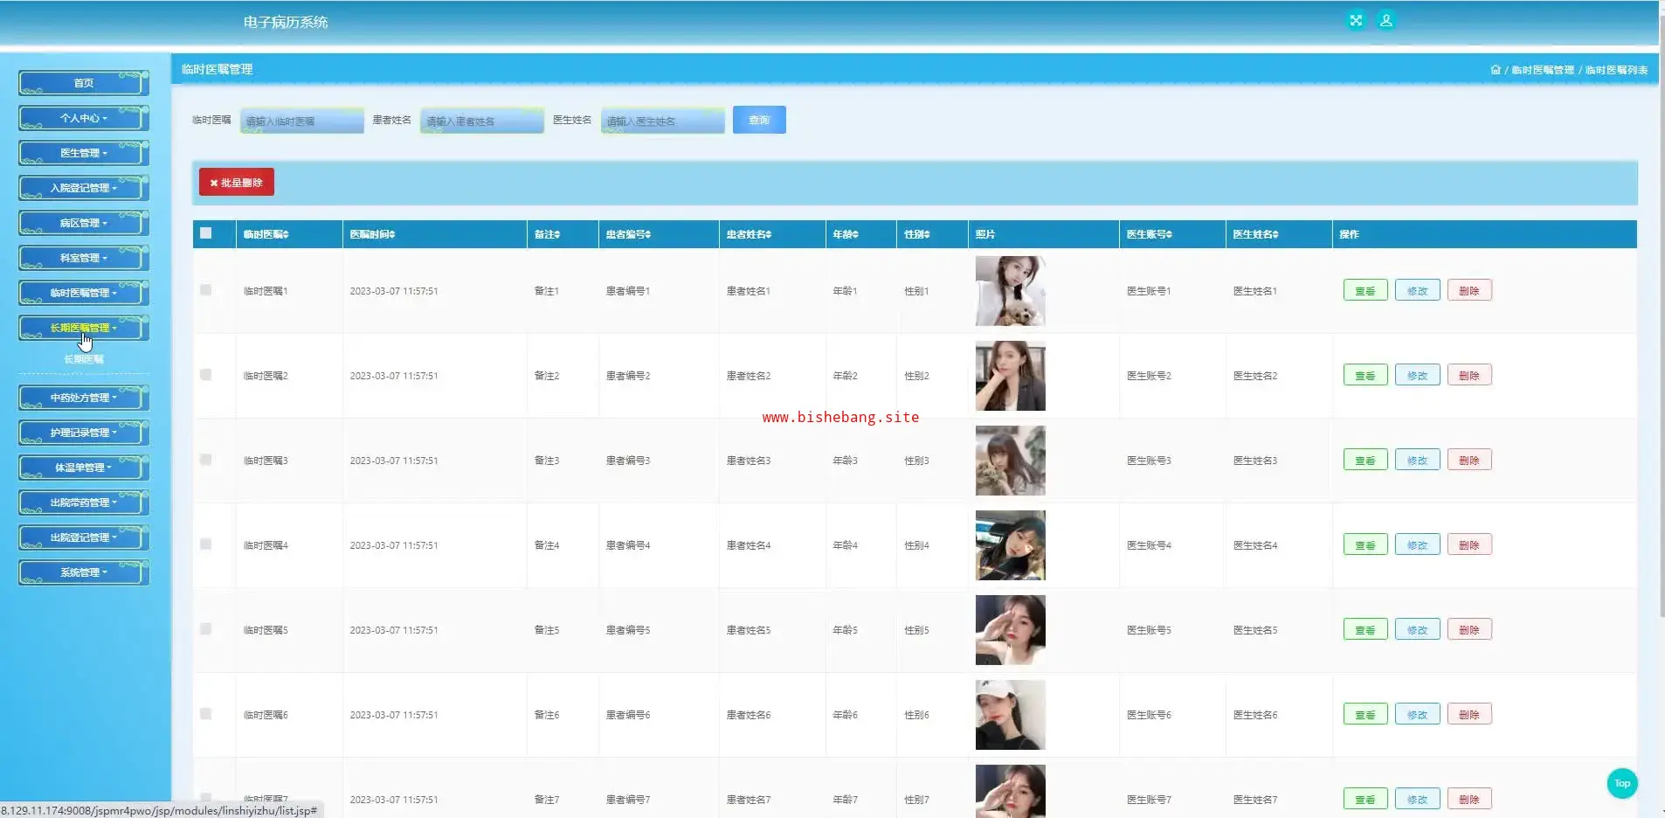
Task: Expand the 系统管理 sidebar menu
Action: 83,572
